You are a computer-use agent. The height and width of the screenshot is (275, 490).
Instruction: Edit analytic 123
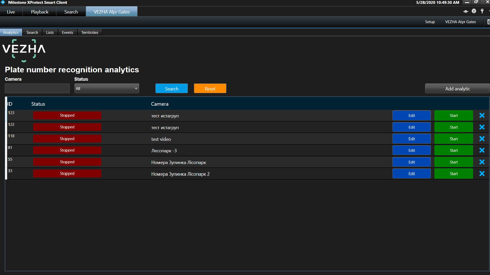[412, 115]
